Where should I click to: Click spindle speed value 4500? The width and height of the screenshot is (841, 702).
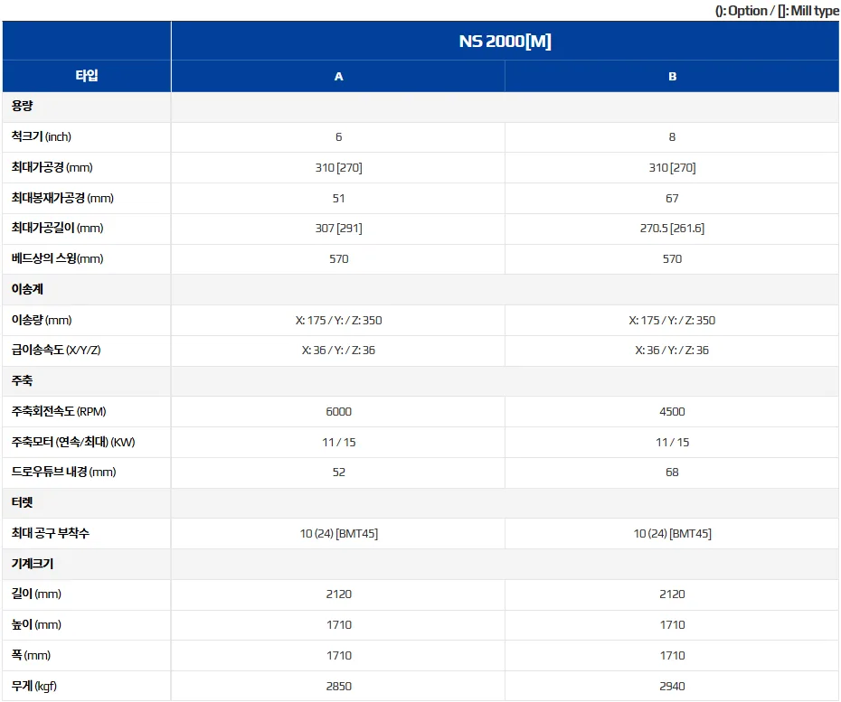pyautogui.click(x=672, y=412)
